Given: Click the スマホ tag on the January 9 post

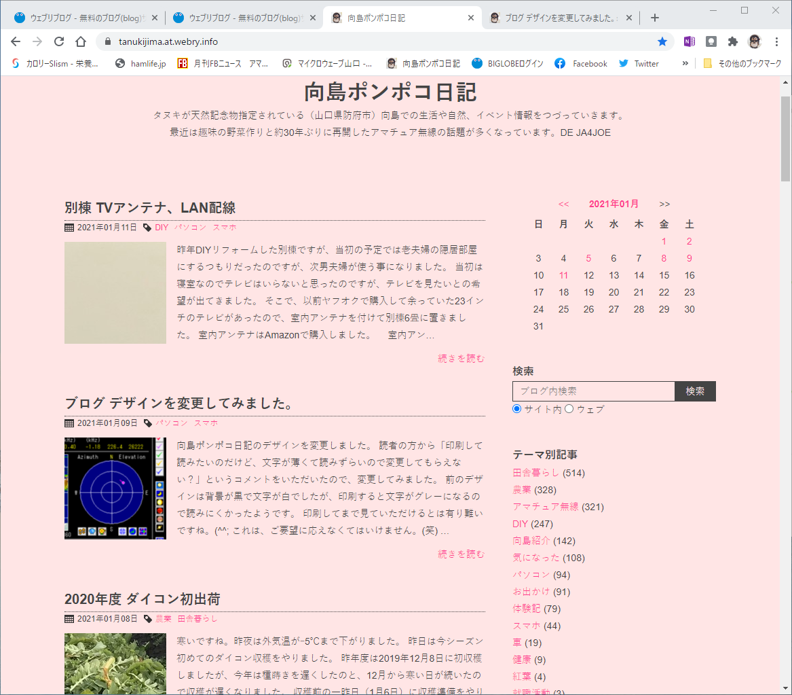Looking at the screenshot, I should 206,423.
